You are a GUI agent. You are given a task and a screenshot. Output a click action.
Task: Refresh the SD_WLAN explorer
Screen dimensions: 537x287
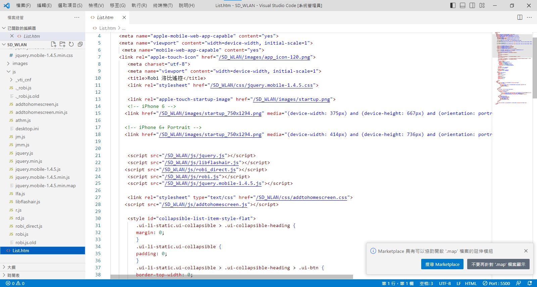click(71, 44)
